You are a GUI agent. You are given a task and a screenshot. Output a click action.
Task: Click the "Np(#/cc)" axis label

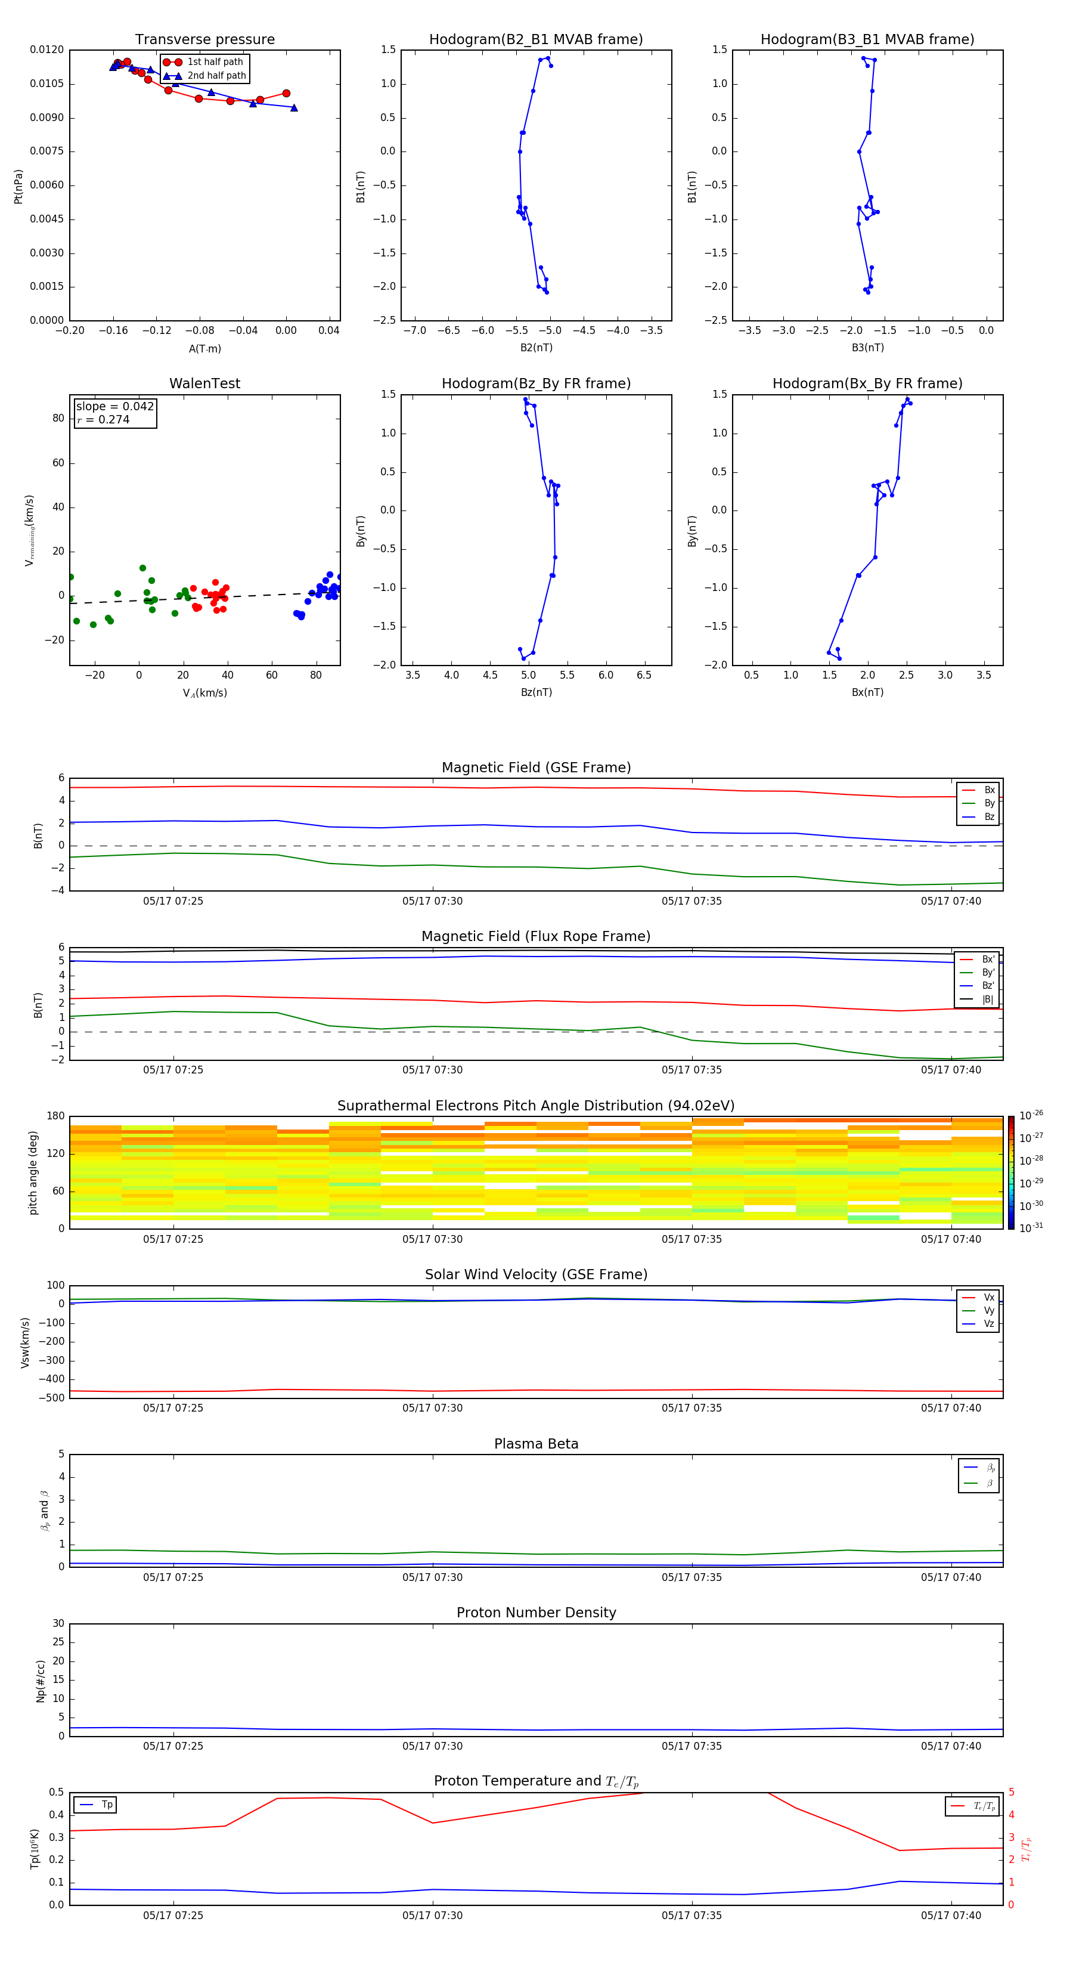coord(41,1681)
